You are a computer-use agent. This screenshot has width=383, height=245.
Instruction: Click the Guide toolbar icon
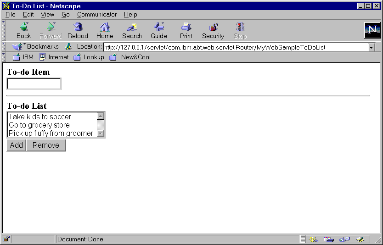(159, 30)
